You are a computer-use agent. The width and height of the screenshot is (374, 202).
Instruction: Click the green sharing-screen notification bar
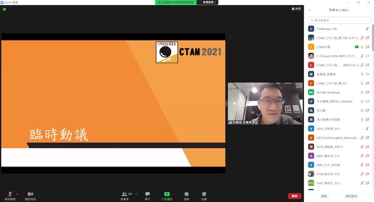pos(176,2)
